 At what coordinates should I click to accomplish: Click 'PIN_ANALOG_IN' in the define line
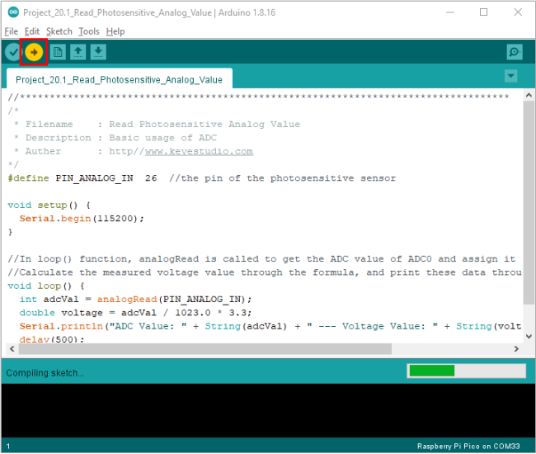click(94, 178)
